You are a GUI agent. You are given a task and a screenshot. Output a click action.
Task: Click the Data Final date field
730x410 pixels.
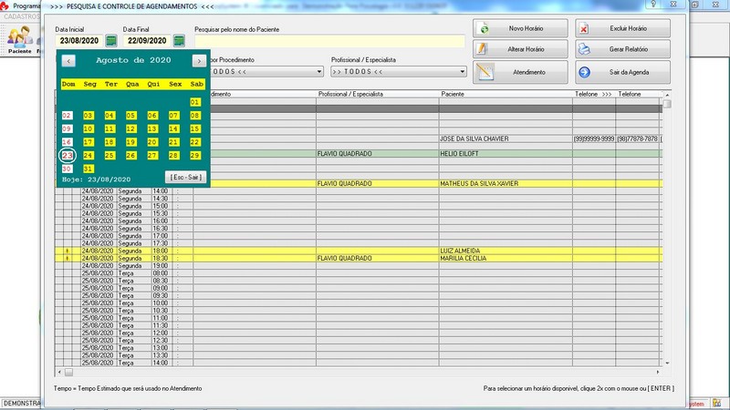pos(147,40)
